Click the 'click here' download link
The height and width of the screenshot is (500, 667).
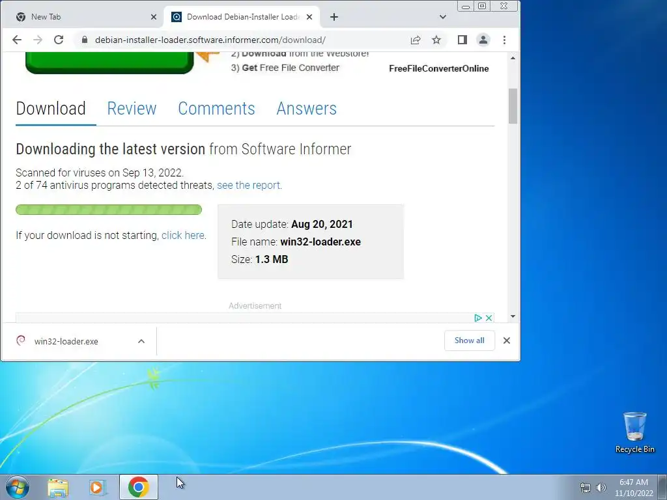tap(183, 235)
